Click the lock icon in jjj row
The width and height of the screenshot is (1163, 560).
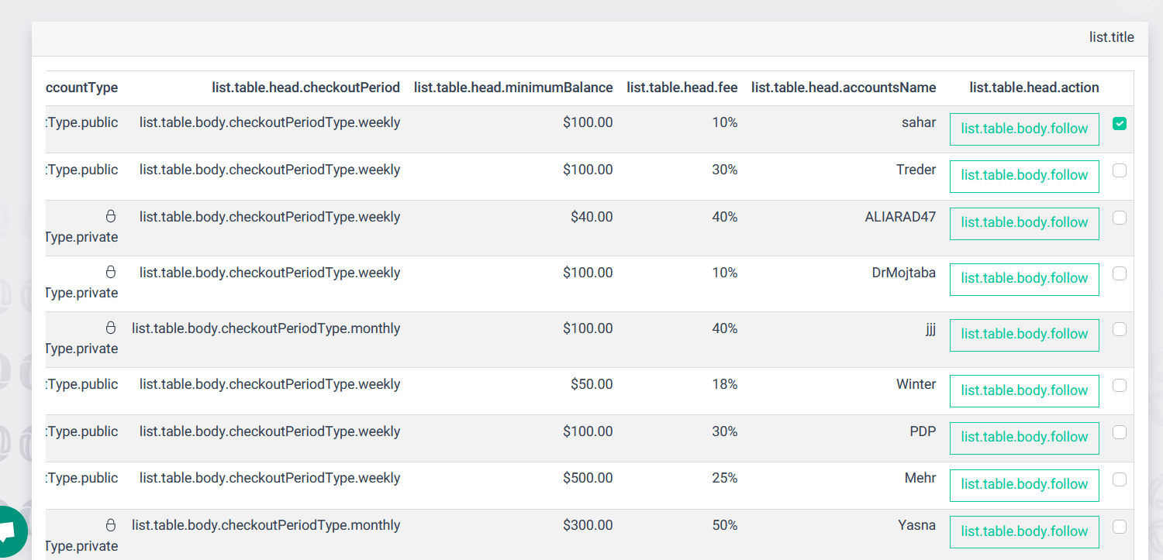(110, 328)
